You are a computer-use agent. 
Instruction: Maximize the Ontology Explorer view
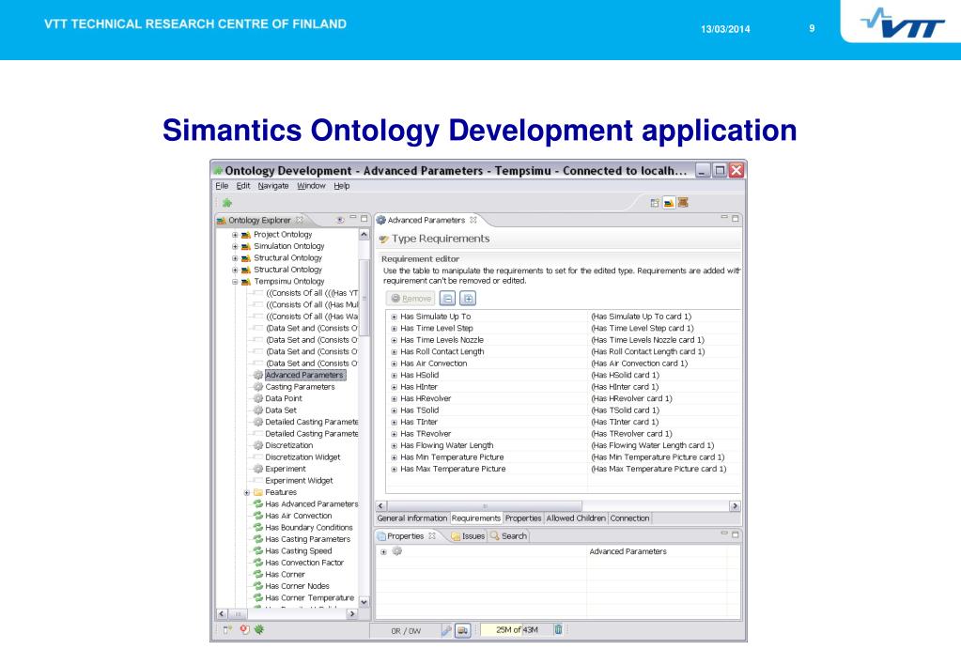tap(364, 218)
